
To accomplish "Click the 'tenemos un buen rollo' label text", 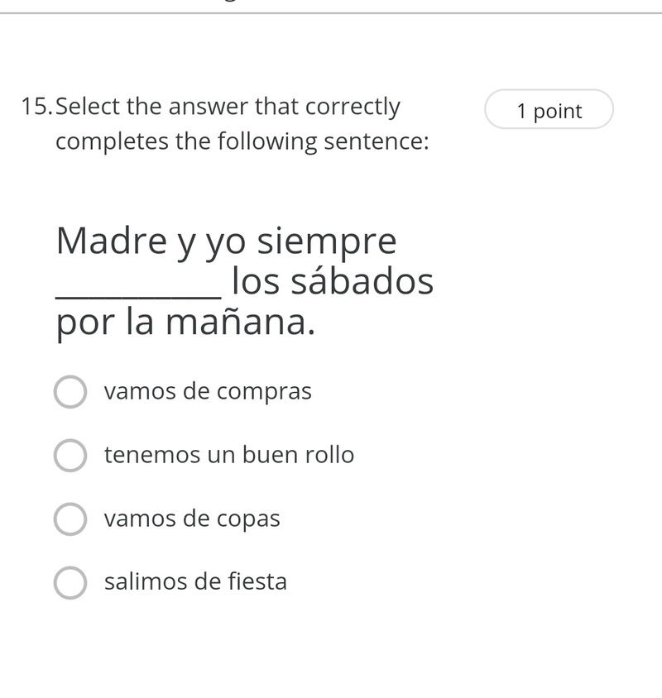I will pos(229,455).
